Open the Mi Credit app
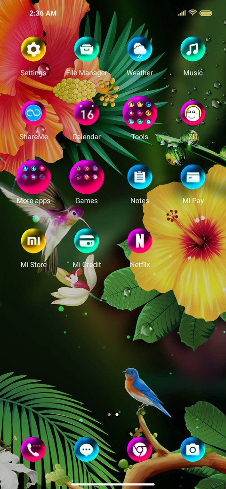226x489 pixels. 87,241
